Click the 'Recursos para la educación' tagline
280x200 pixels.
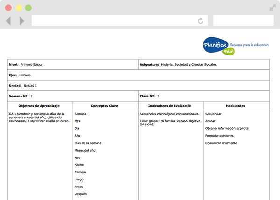[x=250, y=44]
